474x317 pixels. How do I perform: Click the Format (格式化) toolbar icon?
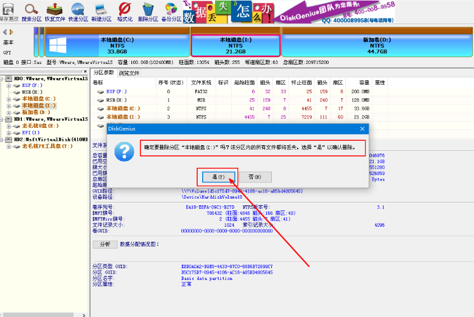(x=125, y=12)
